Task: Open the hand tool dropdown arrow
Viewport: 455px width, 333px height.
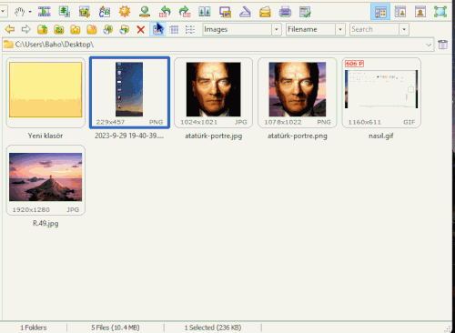Action: [30, 12]
